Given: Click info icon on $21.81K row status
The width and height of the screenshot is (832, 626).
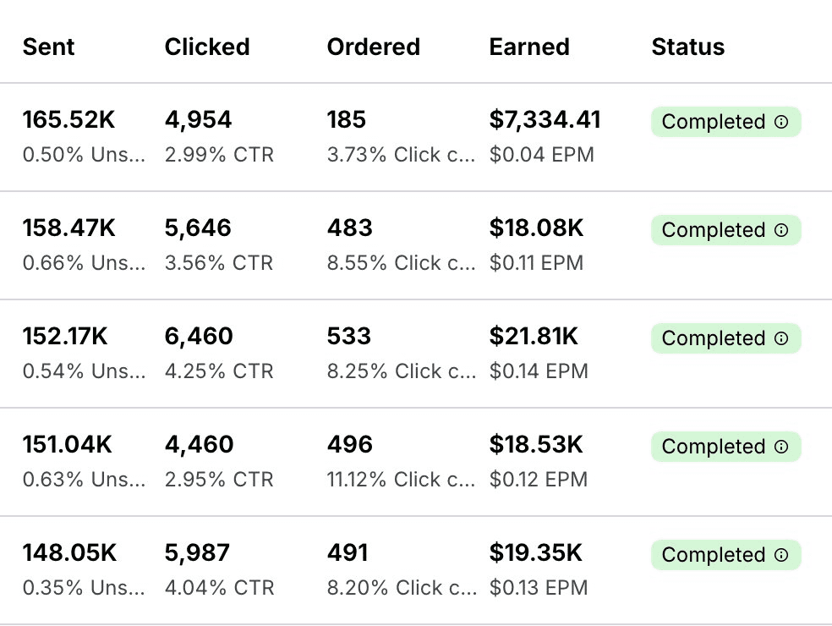Looking at the screenshot, I should tap(781, 338).
